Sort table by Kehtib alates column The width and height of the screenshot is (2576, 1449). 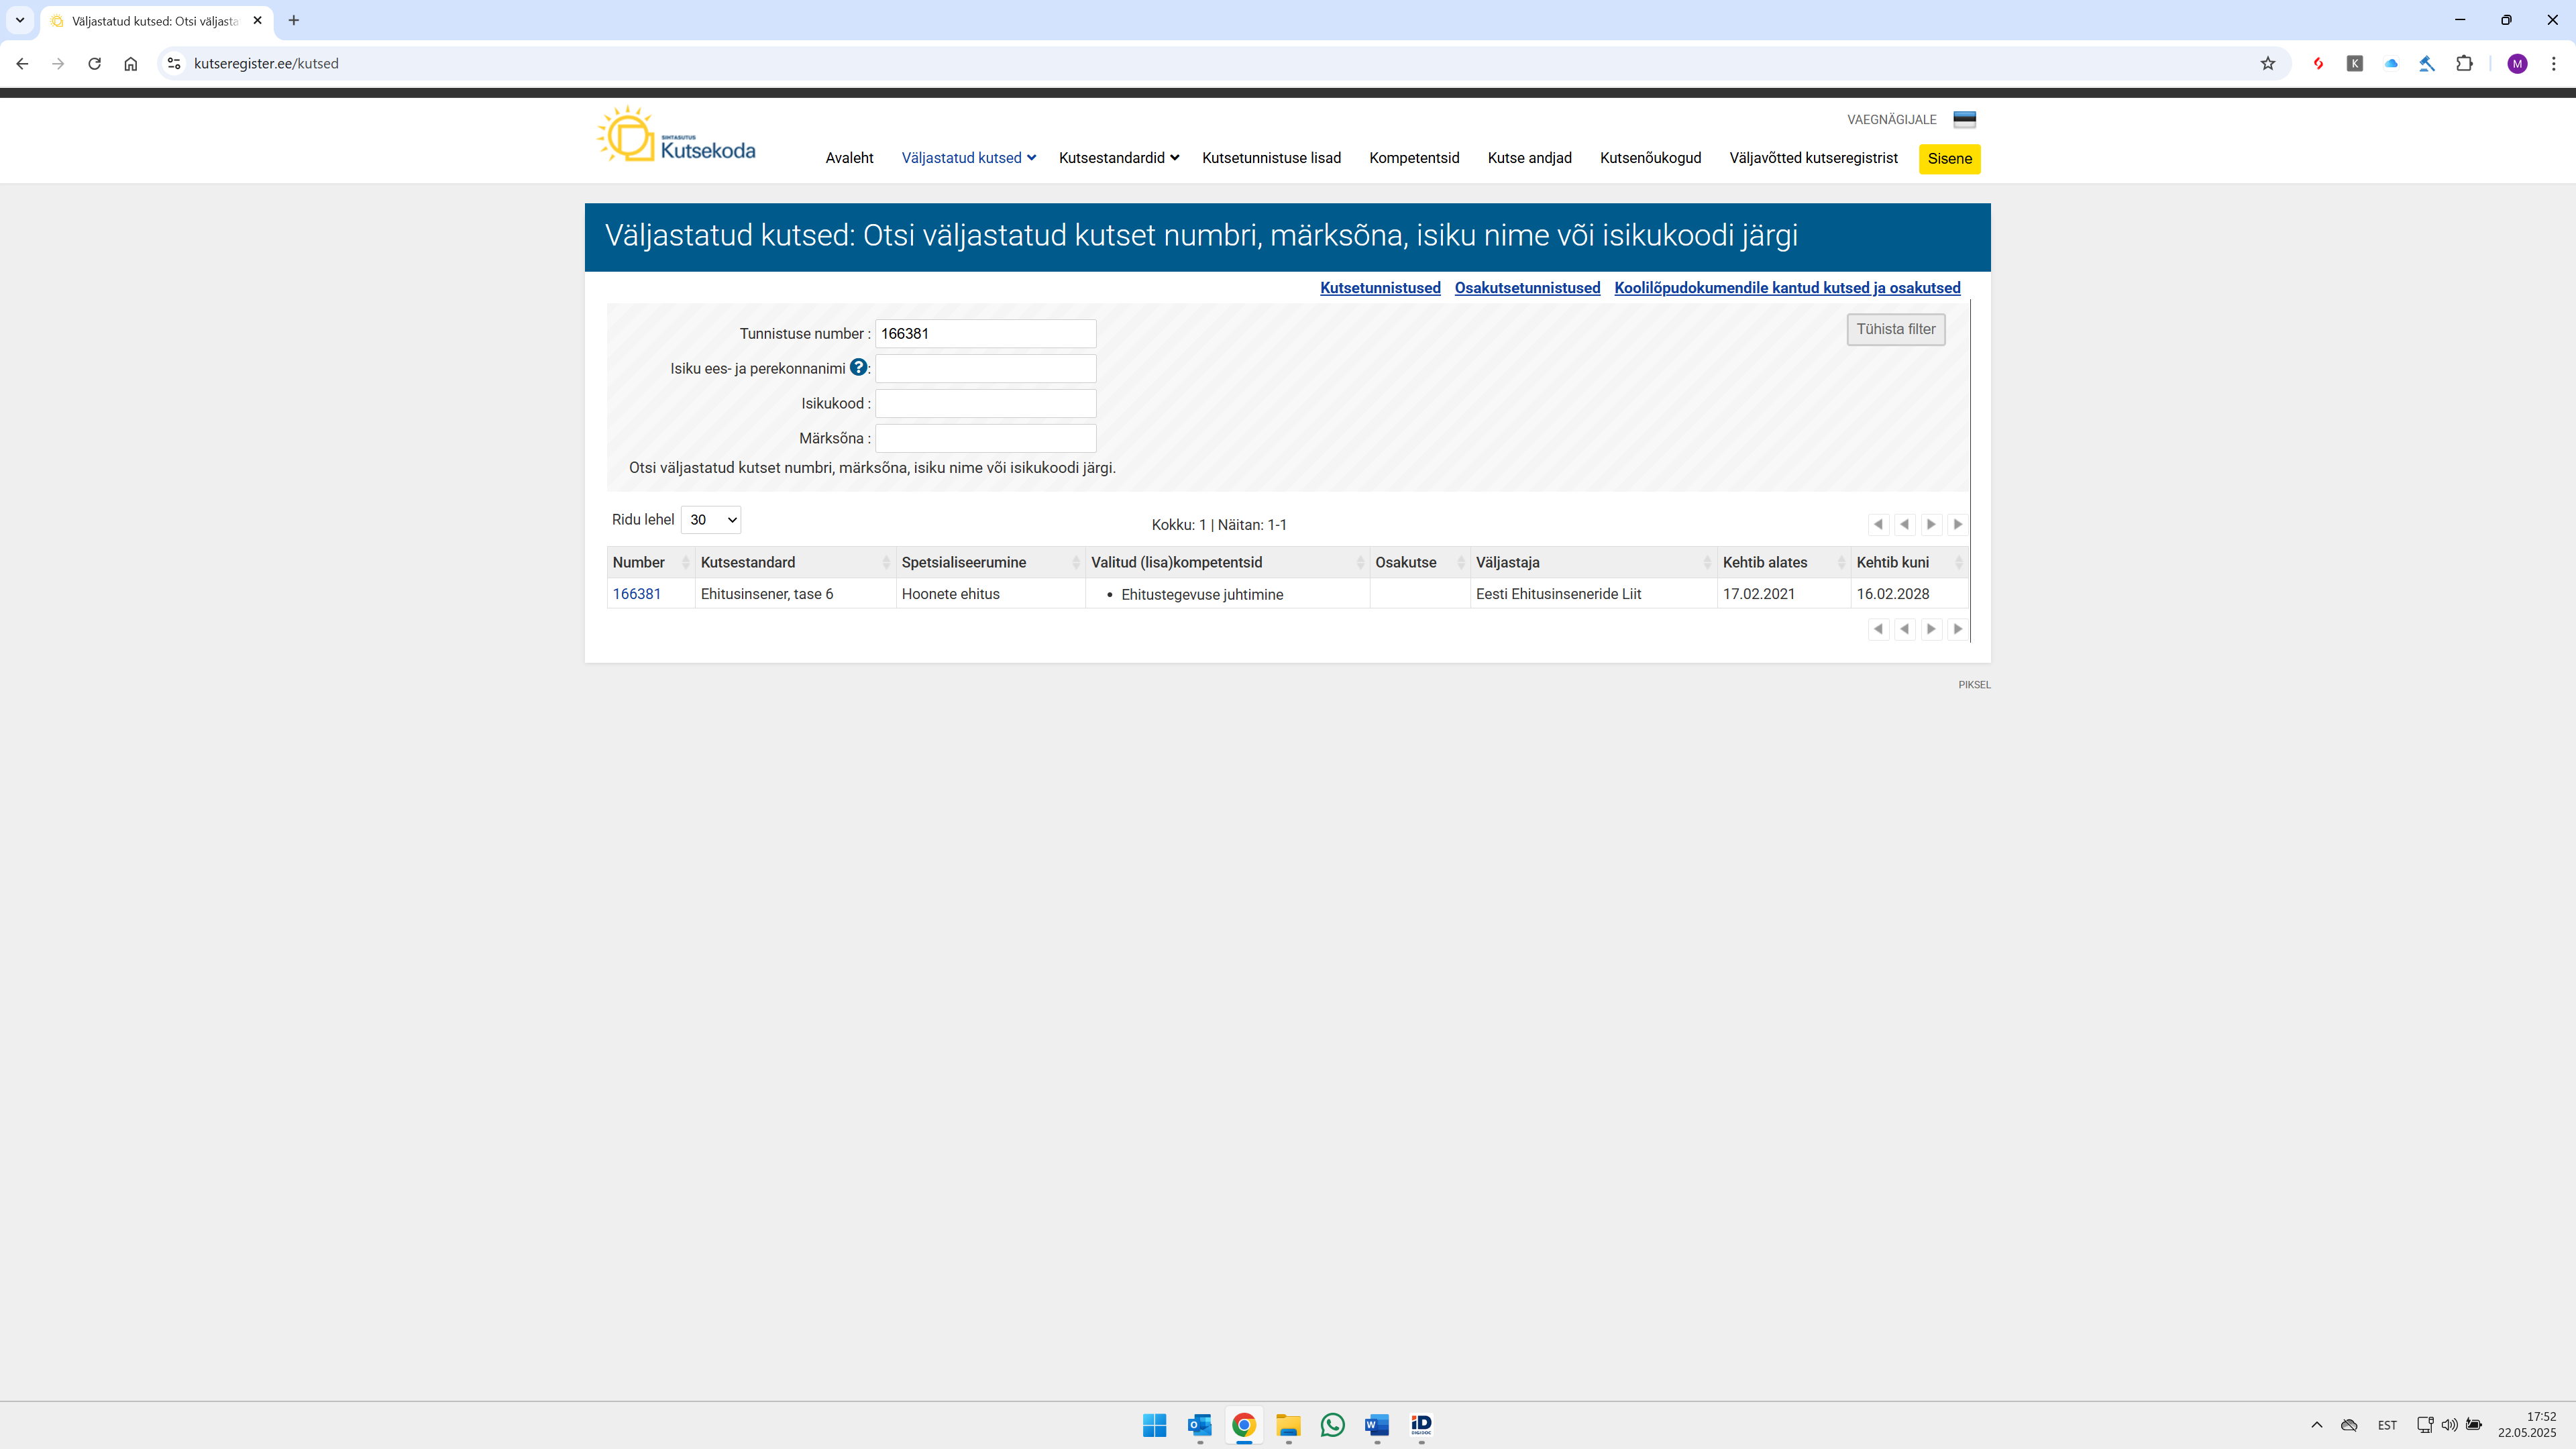click(x=1784, y=562)
